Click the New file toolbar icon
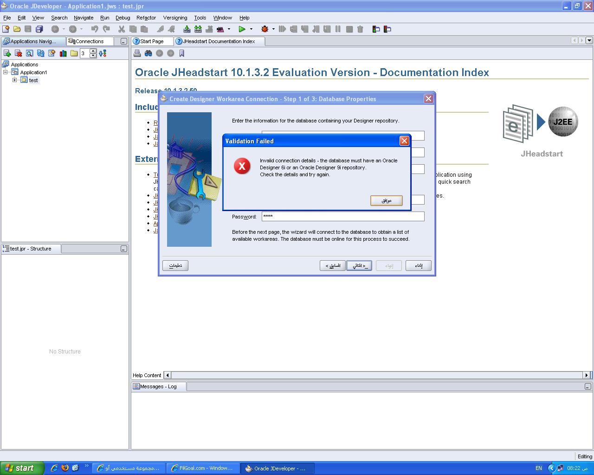Viewport: 594px width, 475px height. [6, 29]
